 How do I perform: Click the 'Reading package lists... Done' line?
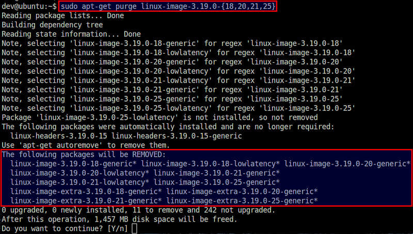tap(62, 15)
